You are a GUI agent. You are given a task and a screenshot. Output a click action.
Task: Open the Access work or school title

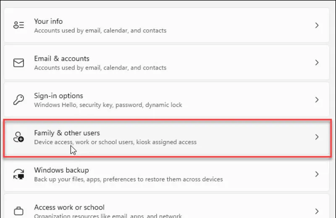(x=69, y=207)
